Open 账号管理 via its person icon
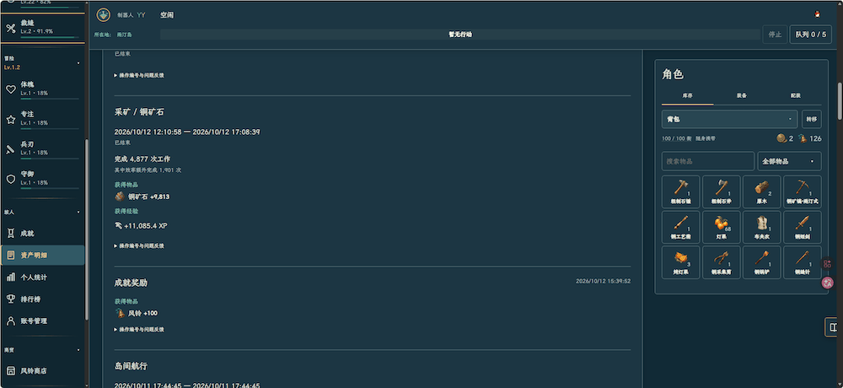This screenshot has width=843, height=388. (x=10, y=321)
